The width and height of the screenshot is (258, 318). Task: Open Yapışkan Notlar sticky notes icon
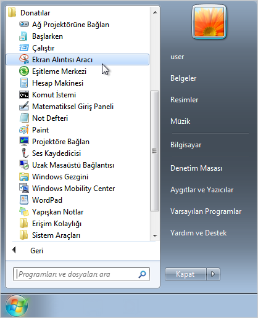pos(24,212)
